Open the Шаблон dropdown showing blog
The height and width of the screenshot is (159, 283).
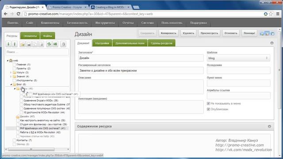tap(238, 58)
